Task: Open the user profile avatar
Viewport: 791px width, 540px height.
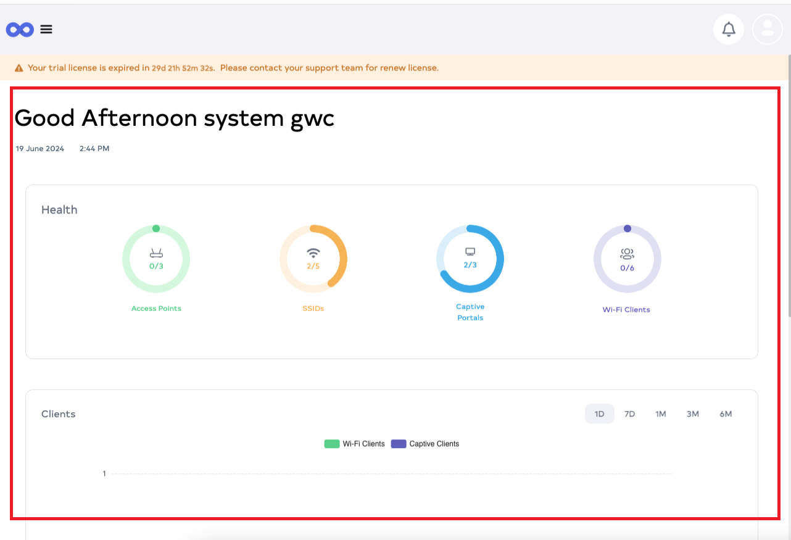Action: coord(768,29)
